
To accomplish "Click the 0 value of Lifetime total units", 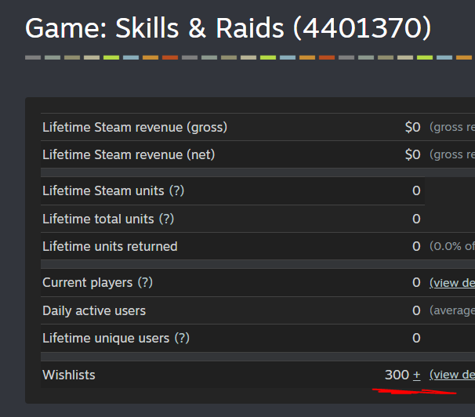I will coord(416,219).
